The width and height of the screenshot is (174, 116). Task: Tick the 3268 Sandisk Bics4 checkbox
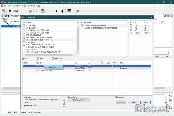click(x=24, y=37)
